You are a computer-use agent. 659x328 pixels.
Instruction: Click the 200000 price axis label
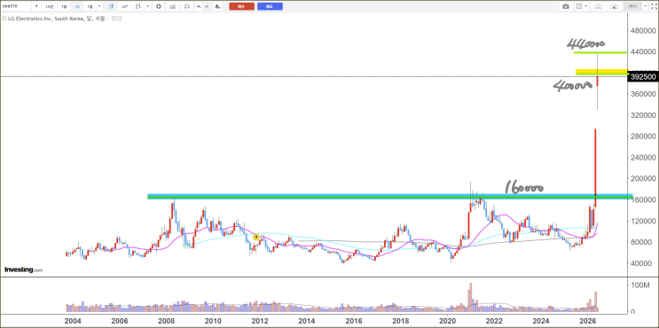pyautogui.click(x=644, y=178)
